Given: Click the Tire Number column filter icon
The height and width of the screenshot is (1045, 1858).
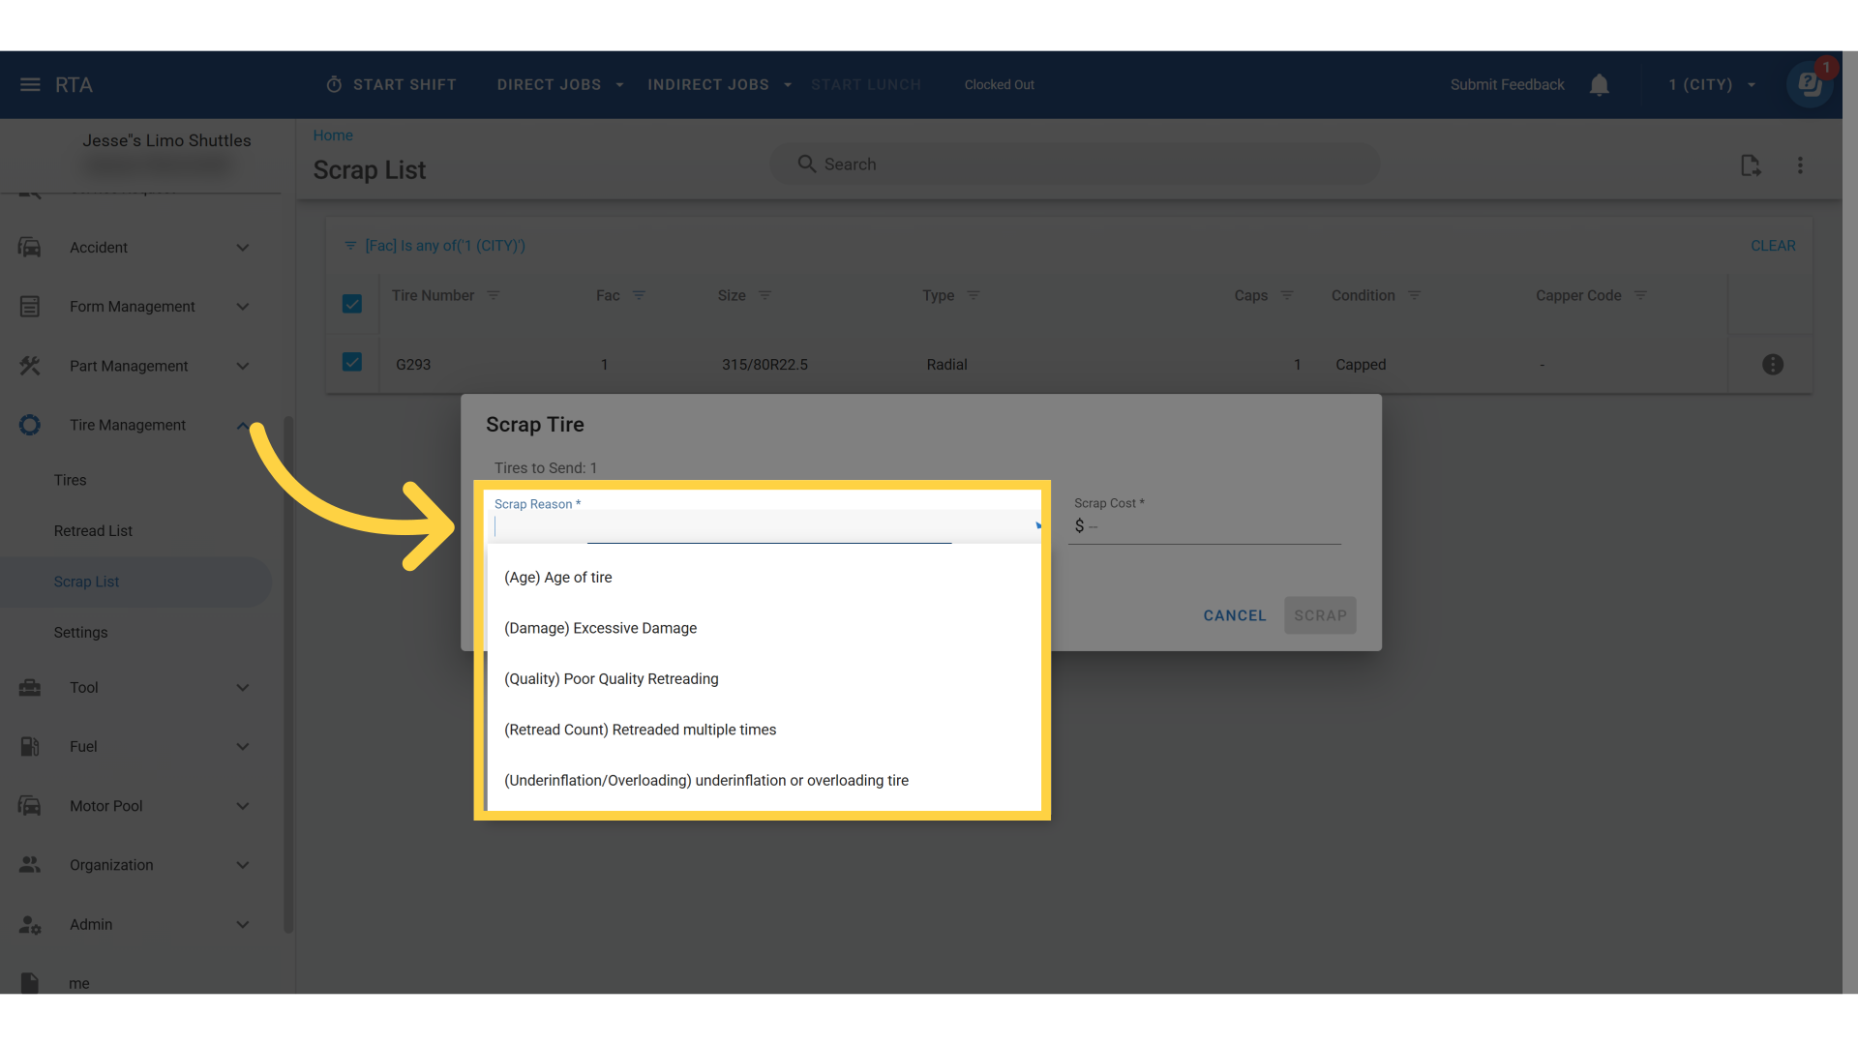Looking at the screenshot, I should click(x=494, y=295).
